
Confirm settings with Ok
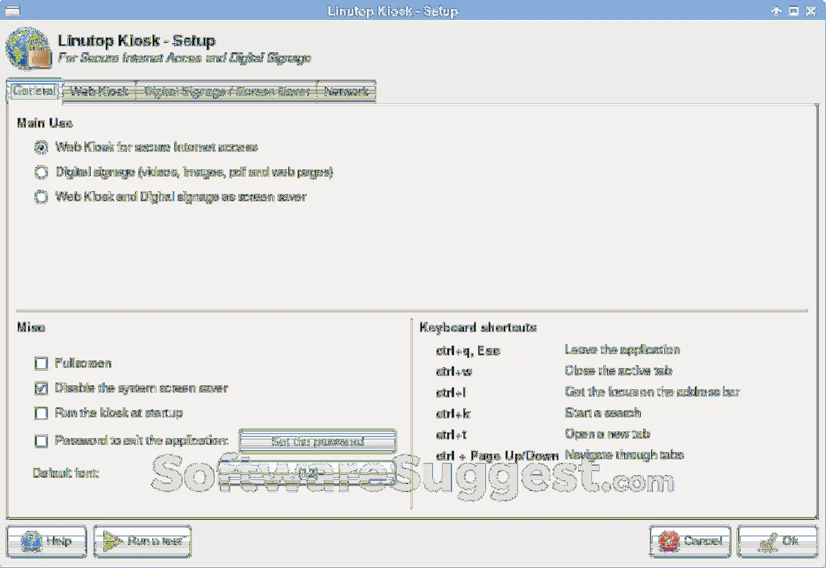(x=778, y=541)
